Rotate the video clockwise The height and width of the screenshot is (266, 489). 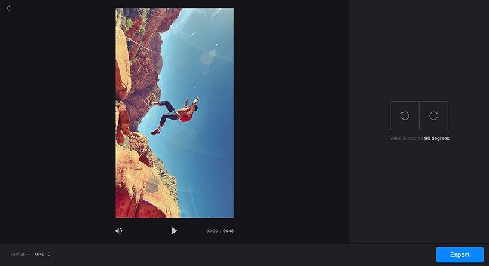pos(433,116)
